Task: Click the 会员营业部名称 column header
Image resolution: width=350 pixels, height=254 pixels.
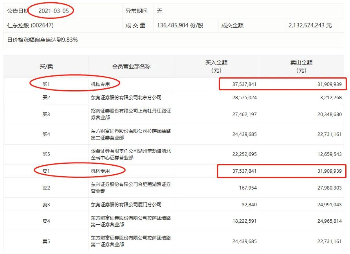Action: pos(131,66)
